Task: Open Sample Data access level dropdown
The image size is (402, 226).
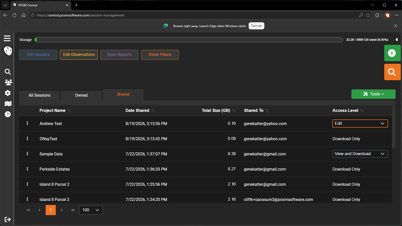Action: pos(360,154)
